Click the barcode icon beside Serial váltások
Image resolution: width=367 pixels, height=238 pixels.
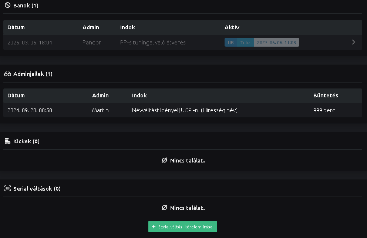pos(7,189)
